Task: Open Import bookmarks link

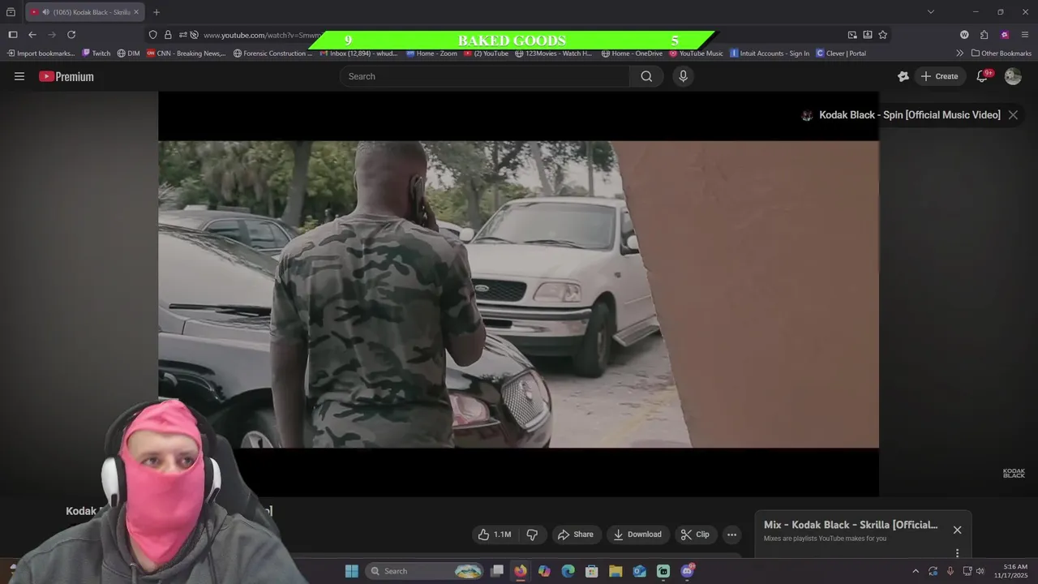Action: (41, 54)
